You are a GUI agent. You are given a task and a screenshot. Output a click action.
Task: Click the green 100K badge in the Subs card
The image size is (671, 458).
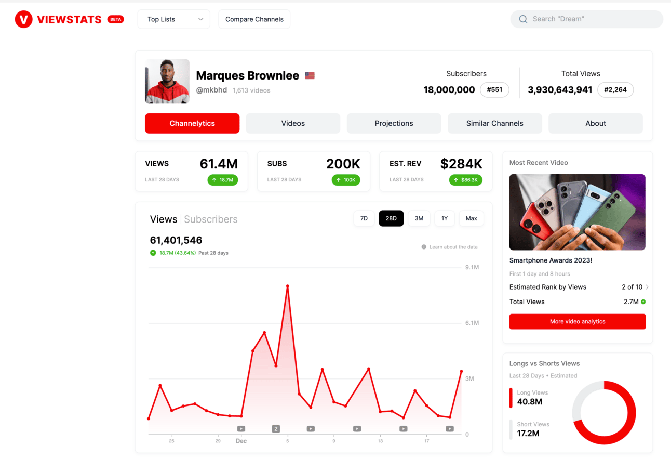tap(346, 180)
